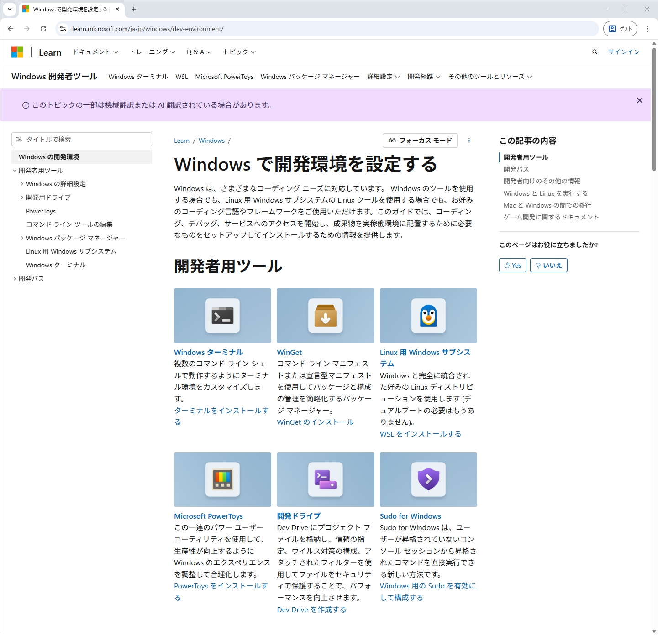Screen dimensions: 658x635
Task: Click the Learn brand link
Action: [50, 52]
